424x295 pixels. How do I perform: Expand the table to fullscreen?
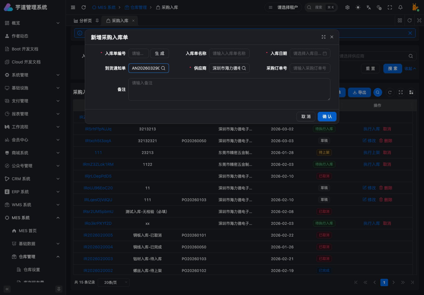click(x=401, y=92)
